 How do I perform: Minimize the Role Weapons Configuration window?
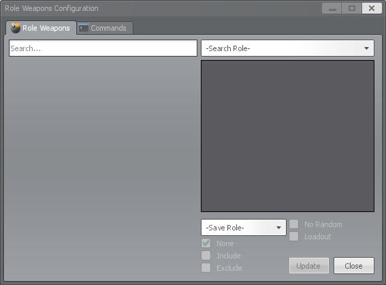tap(332, 8)
